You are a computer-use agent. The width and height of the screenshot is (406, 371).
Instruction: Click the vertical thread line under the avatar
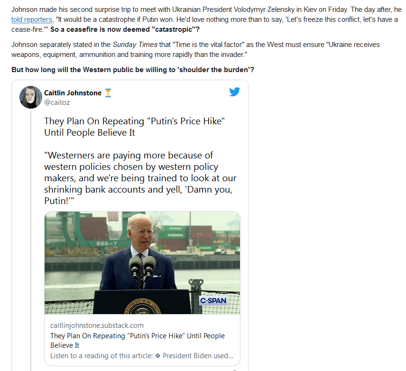31,241
